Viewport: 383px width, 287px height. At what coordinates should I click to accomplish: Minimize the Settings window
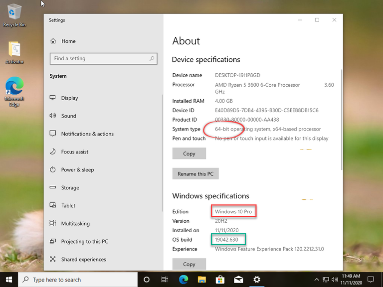300,20
